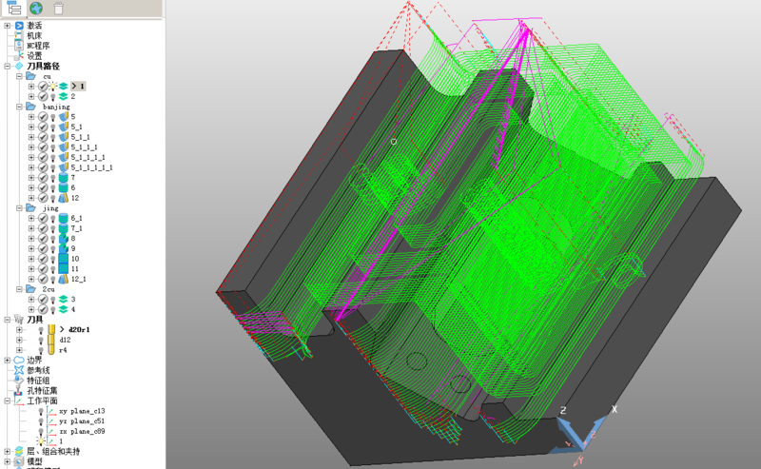Select the d20r1 tool name

pyautogui.click(x=79, y=330)
